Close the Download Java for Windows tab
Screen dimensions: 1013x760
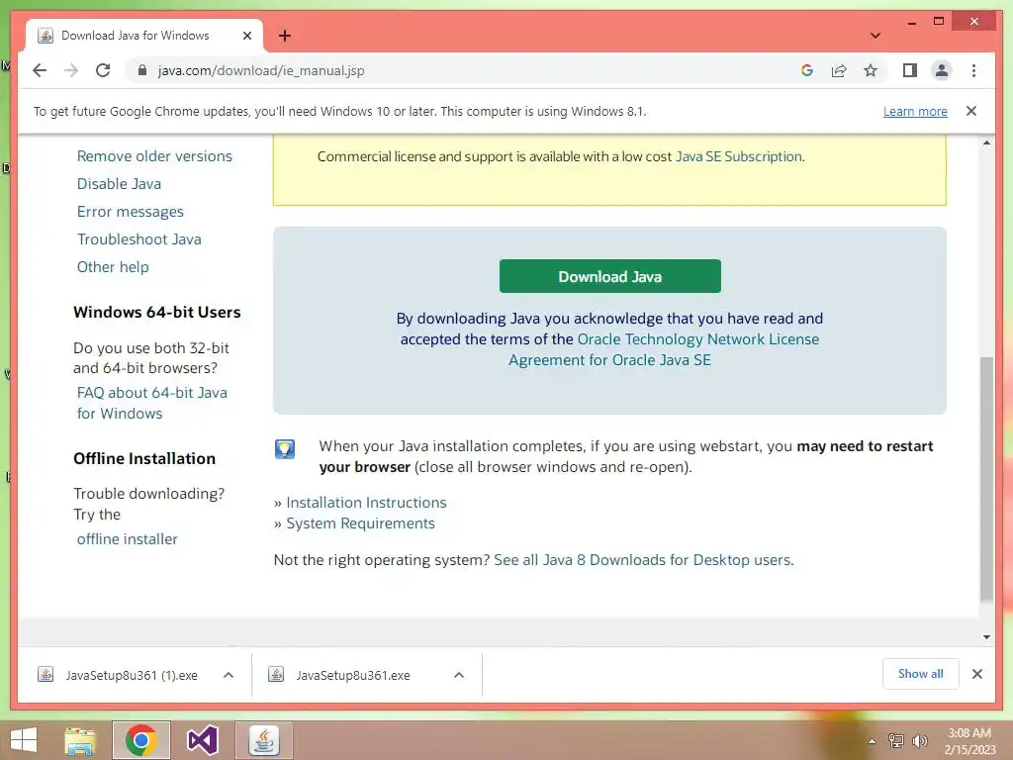(246, 36)
